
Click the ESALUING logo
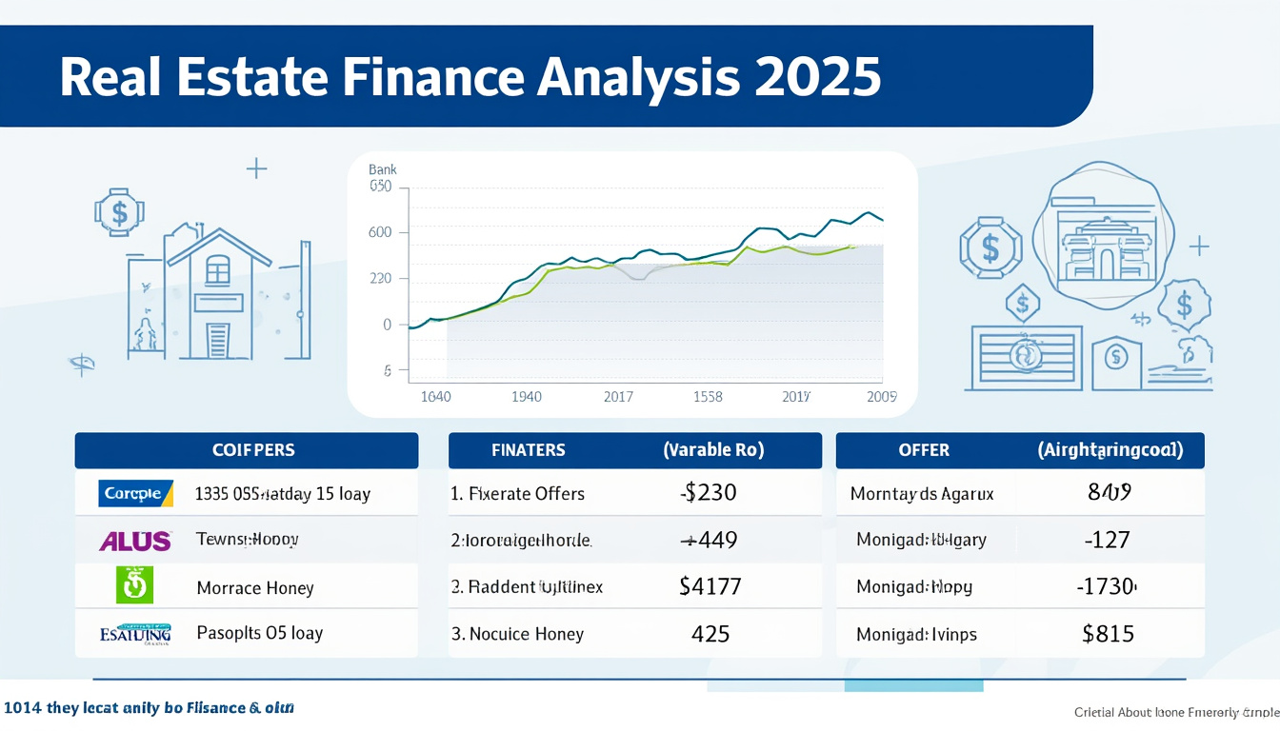click(135, 633)
